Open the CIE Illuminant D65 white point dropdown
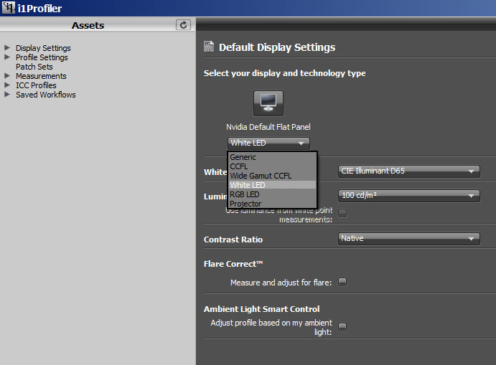Viewport: 496px width, 365px height. click(x=409, y=171)
